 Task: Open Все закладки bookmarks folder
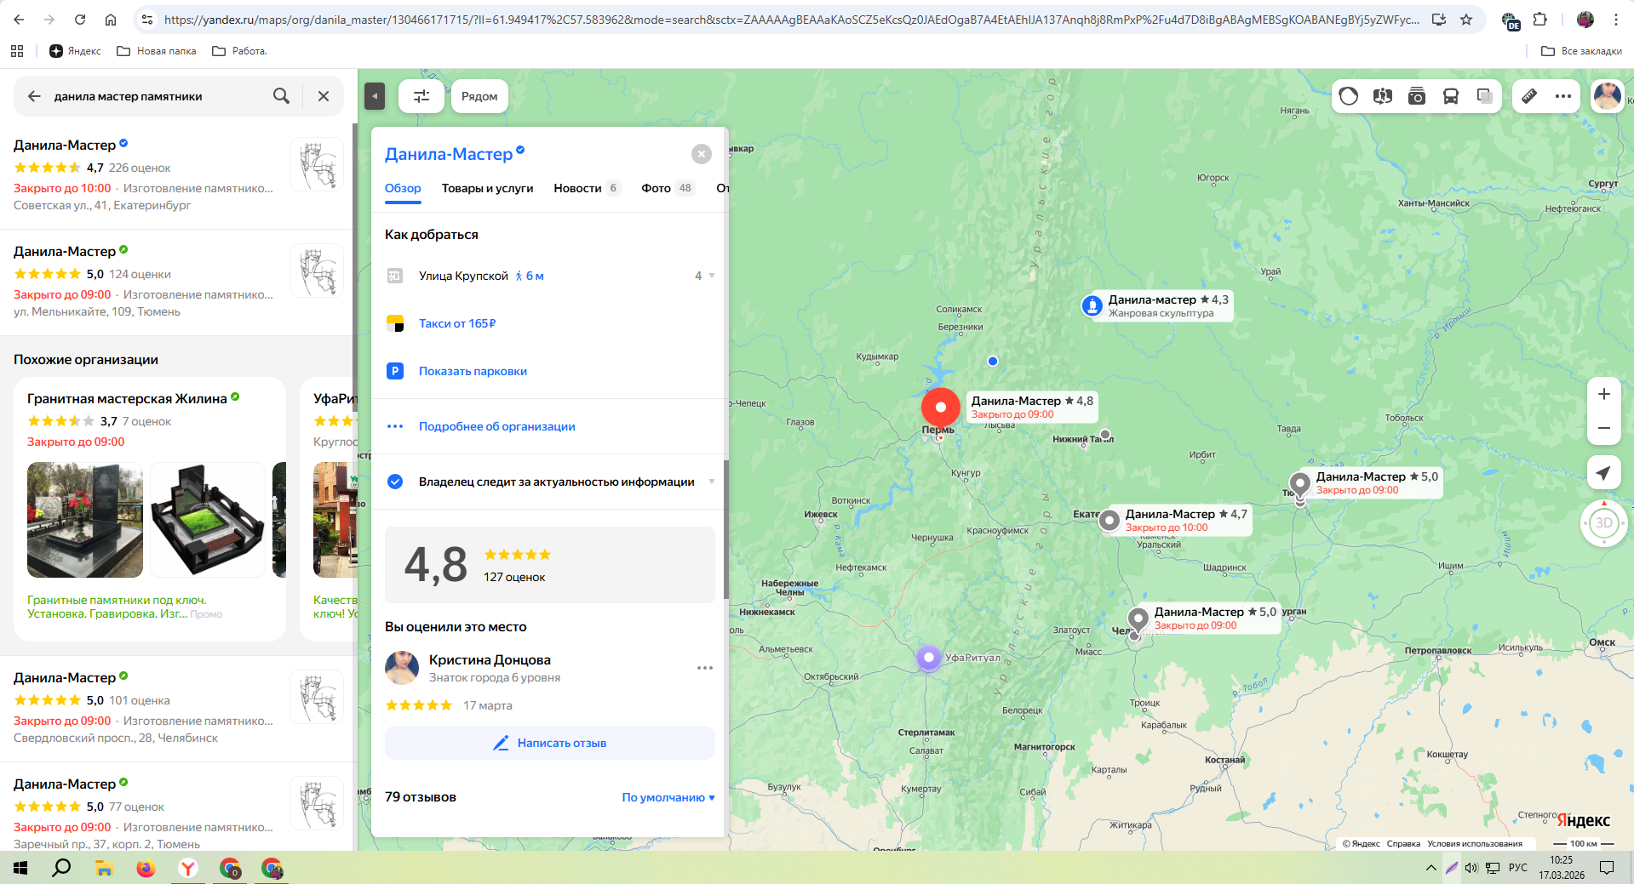(1581, 51)
